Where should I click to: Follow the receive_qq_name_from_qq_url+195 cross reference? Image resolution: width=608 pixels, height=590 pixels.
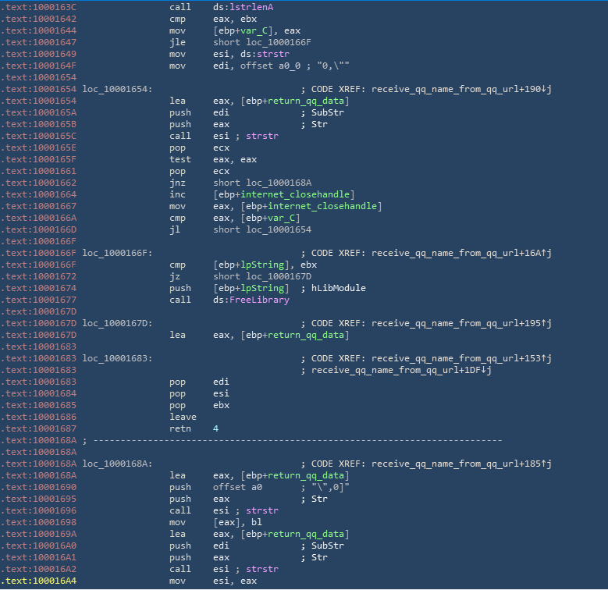(460, 323)
